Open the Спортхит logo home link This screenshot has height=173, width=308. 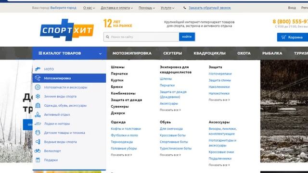67,30
